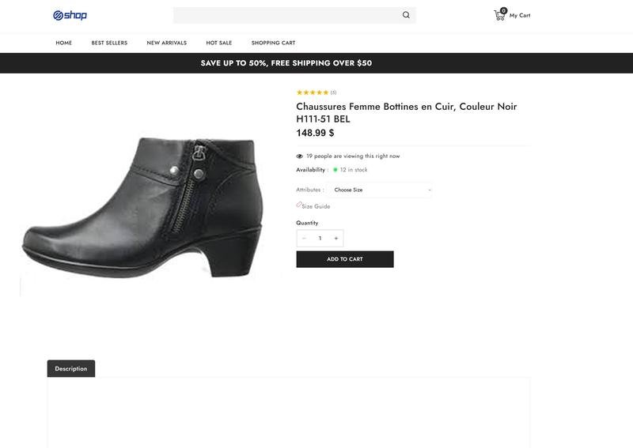
Task: Click the five-star rating icons
Action: 312,92
